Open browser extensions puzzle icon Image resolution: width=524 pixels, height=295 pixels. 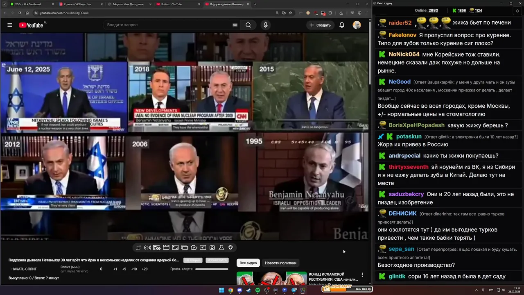tap(330, 13)
